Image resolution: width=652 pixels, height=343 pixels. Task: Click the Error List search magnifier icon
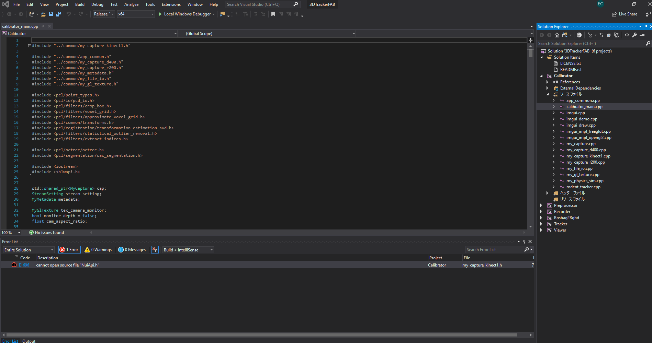coord(527,250)
